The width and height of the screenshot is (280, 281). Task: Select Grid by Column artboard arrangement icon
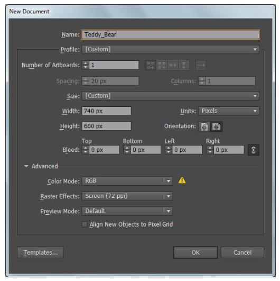coord(162,65)
